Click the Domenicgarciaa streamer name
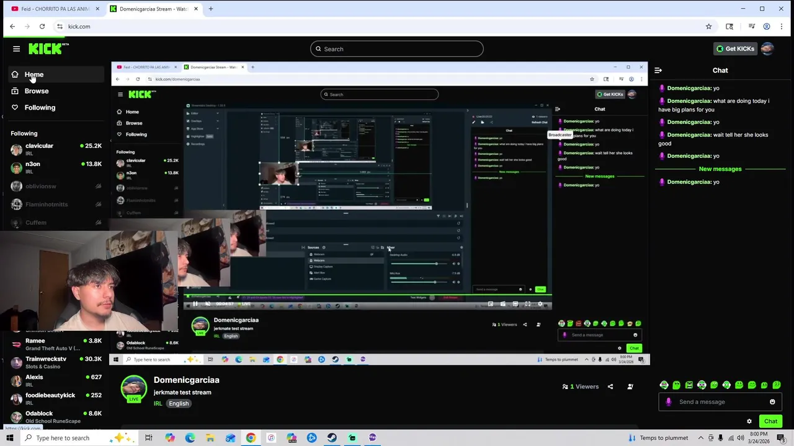The image size is (794, 446). pos(187,380)
